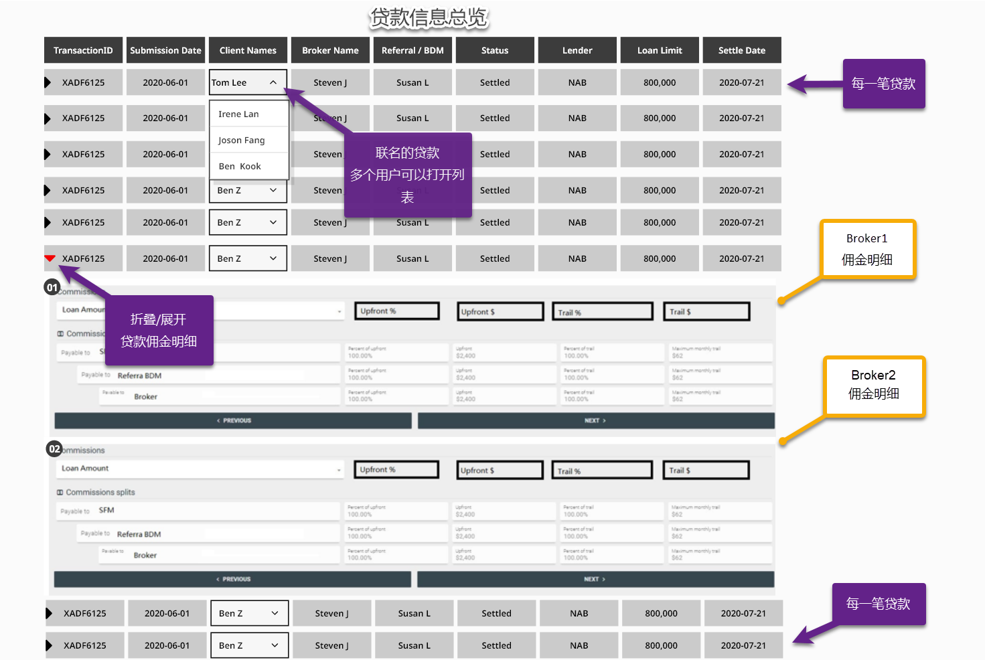Go to NEXT in upper commissions panel
Viewport: 985px width, 660px height.
596,420
